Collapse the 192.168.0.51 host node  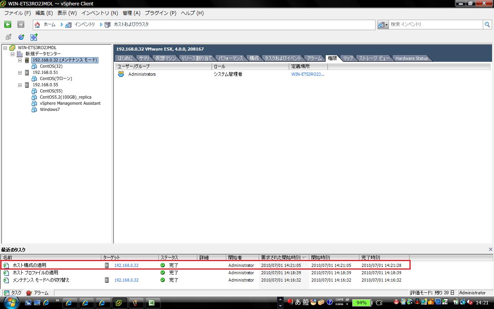tap(20, 73)
